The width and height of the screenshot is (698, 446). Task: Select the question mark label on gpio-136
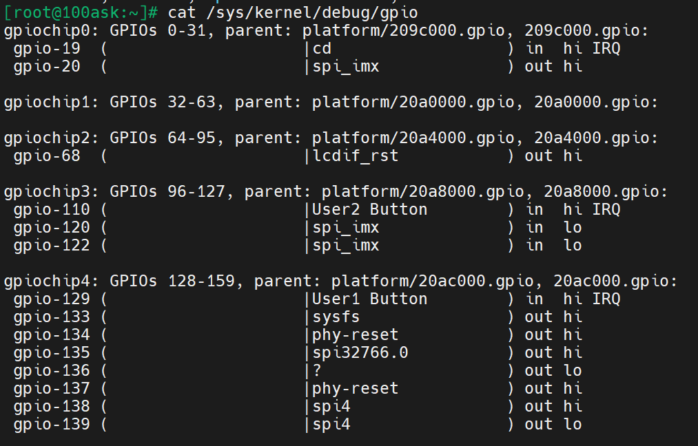click(317, 370)
